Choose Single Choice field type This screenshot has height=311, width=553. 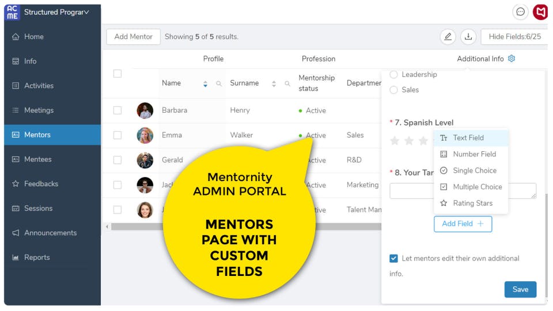point(471,171)
